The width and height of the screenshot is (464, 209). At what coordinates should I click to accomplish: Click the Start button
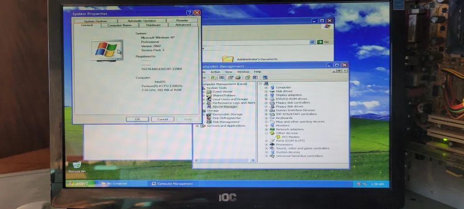pos(79,184)
